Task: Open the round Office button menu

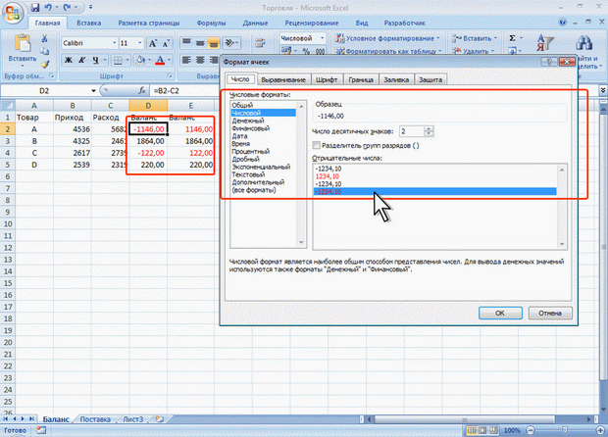Action: pos(13,14)
